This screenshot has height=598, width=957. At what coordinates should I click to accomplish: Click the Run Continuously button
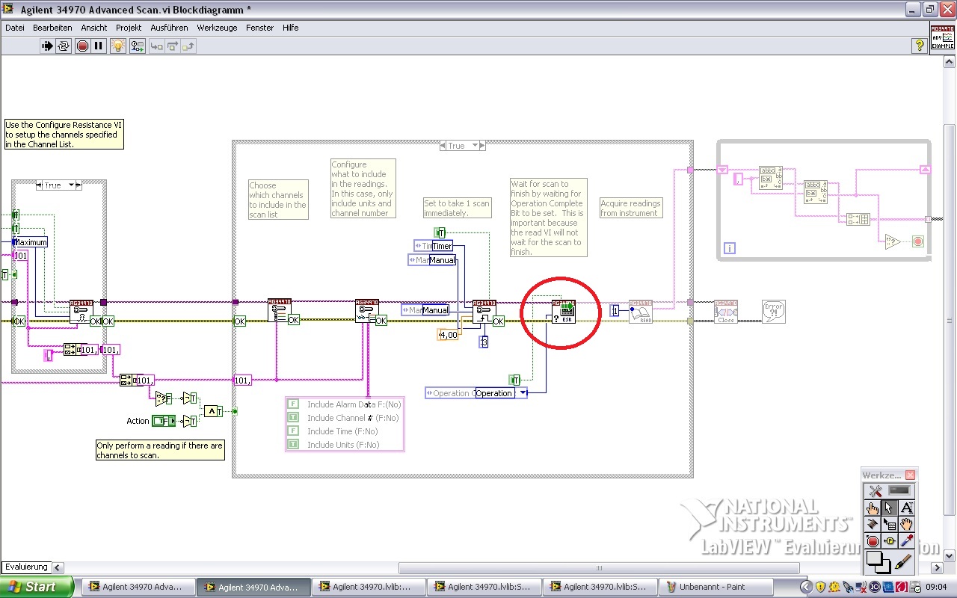pos(64,46)
